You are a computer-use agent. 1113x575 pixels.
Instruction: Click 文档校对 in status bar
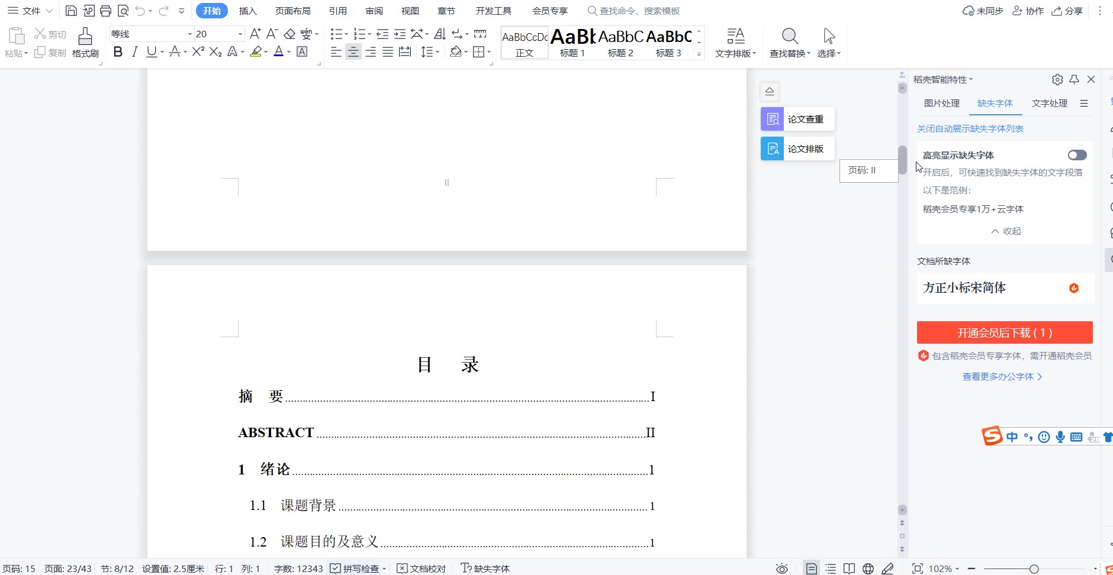point(421,568)
